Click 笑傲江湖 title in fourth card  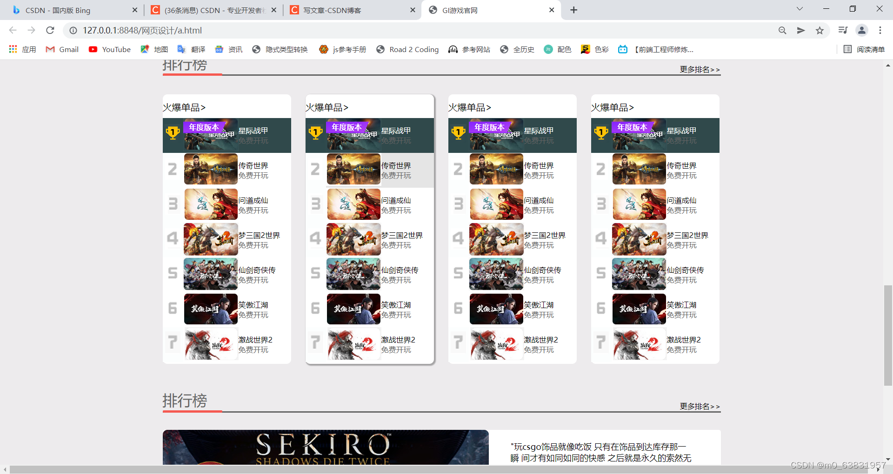tap(681, 305)
